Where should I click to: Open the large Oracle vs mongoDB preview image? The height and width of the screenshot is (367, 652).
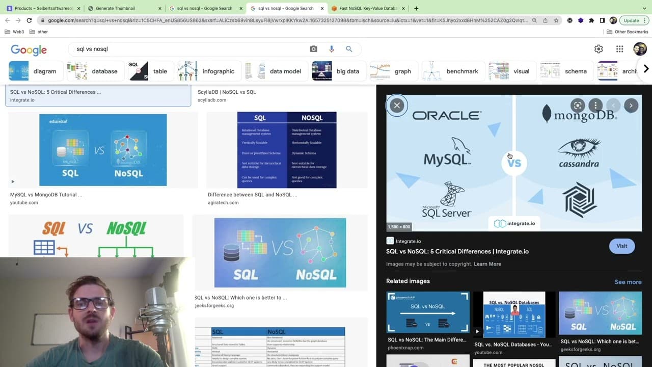tap(514, 163)
